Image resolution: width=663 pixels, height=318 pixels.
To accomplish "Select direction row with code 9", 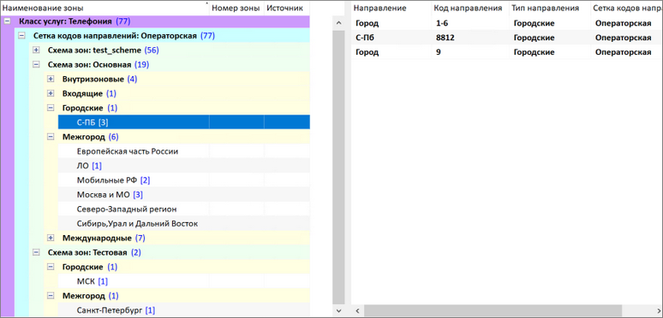I will [507, 52].
